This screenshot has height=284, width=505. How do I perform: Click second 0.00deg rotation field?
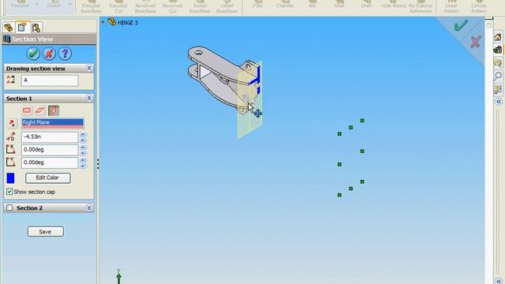click(x=50, y=163)
